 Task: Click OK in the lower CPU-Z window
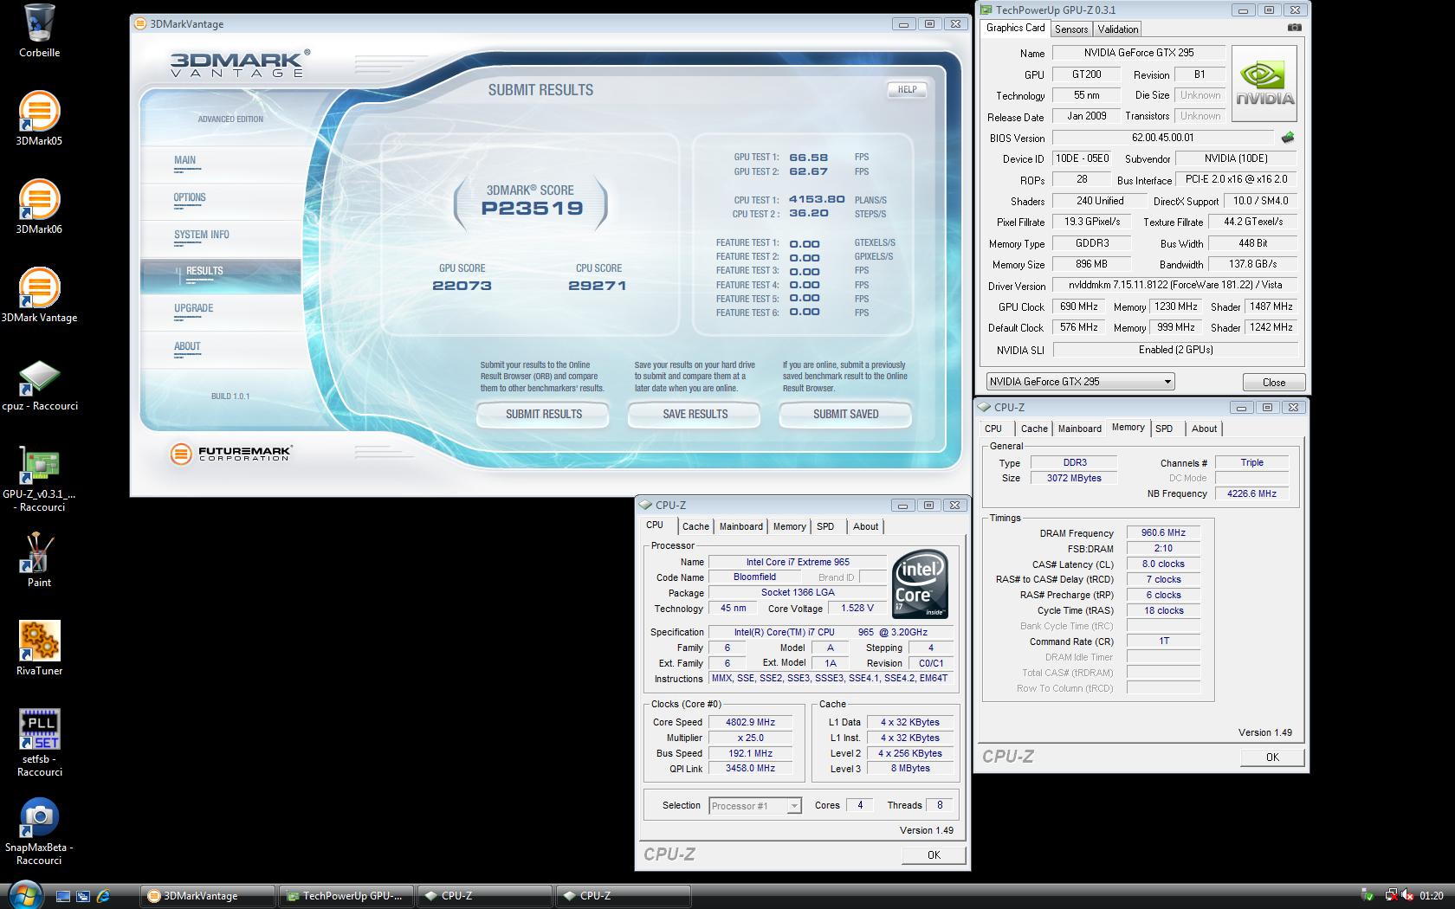[x=933, y=854]
